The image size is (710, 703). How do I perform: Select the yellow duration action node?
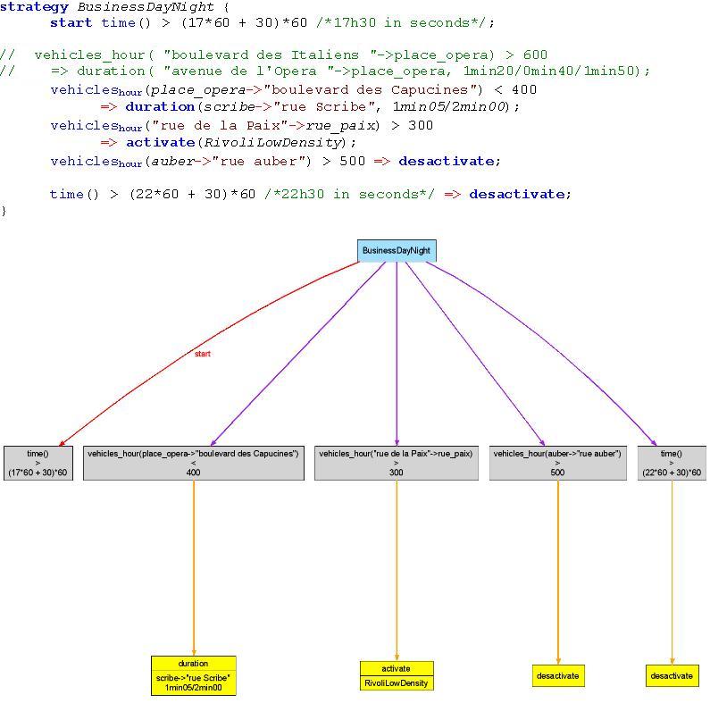(x=193, y=675)
